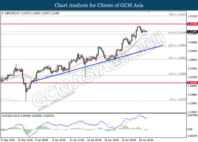The width and height of the screenshot is (198, 142).
Task: Click the Chart Analysis for Clients title
Action: [99, 5]
